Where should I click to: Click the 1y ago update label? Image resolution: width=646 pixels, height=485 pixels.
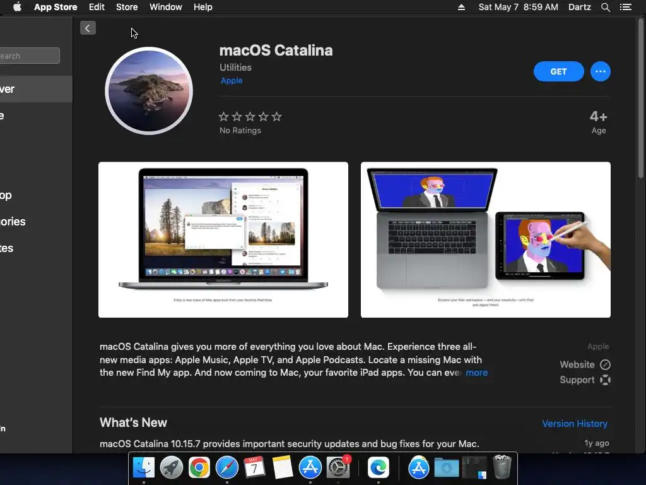pyautogui.click(x=597, y=443)
